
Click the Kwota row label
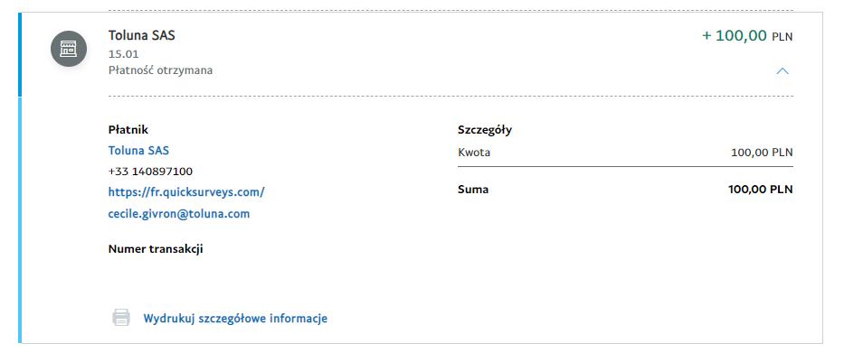474,153
